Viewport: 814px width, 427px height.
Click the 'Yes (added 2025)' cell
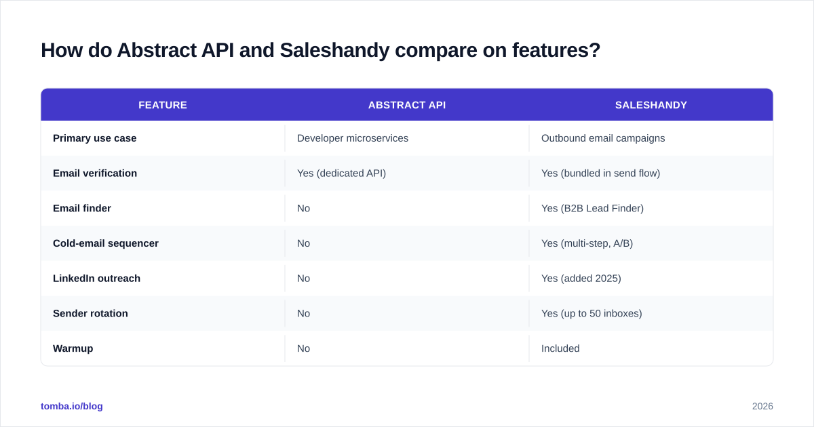click(x=581, y=279)
